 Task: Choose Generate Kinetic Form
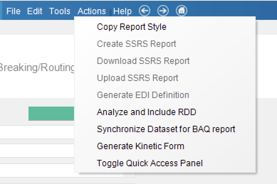[140, 146]
